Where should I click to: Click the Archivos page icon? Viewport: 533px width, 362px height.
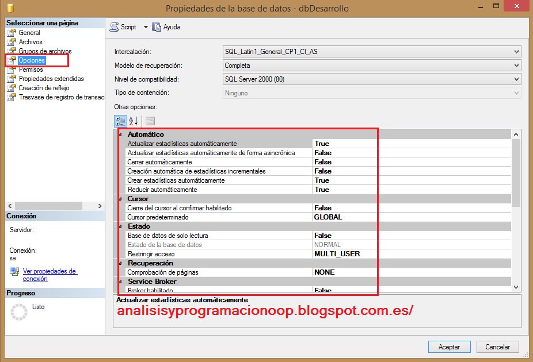tap(12, 42)
